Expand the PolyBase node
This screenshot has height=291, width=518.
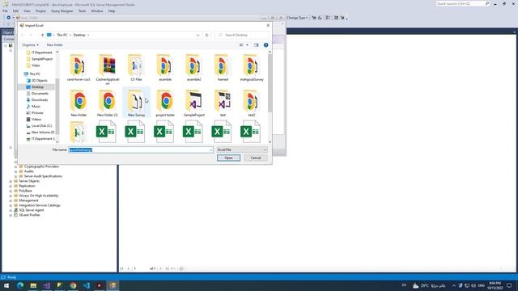tap(11, 191)
